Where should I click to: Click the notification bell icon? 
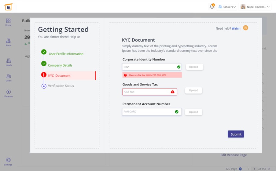[x=212, y=7]
